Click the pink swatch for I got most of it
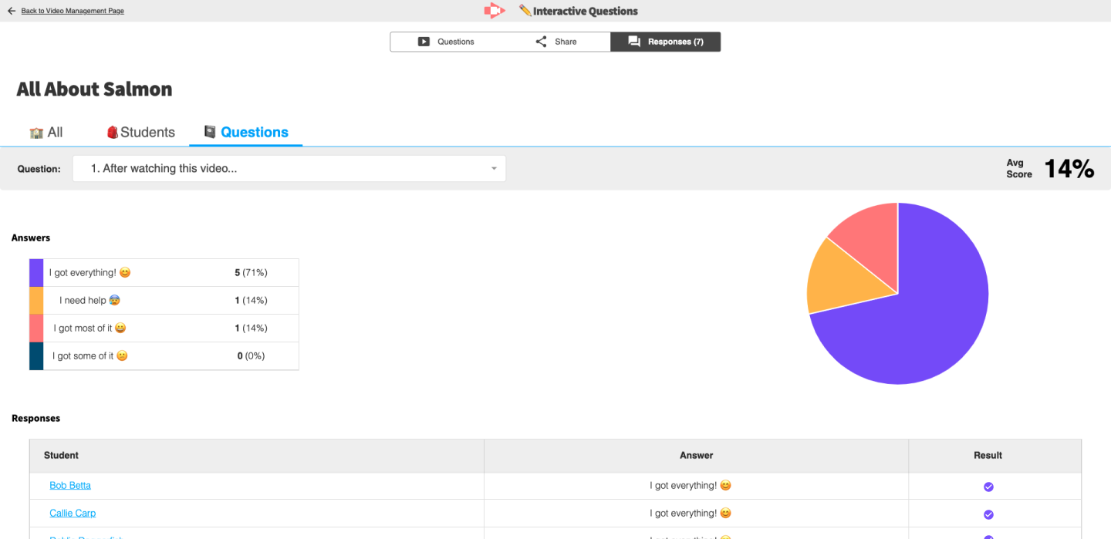This screenshot has height=539, width=1111. pyautogui.click(x=36, y=328)
